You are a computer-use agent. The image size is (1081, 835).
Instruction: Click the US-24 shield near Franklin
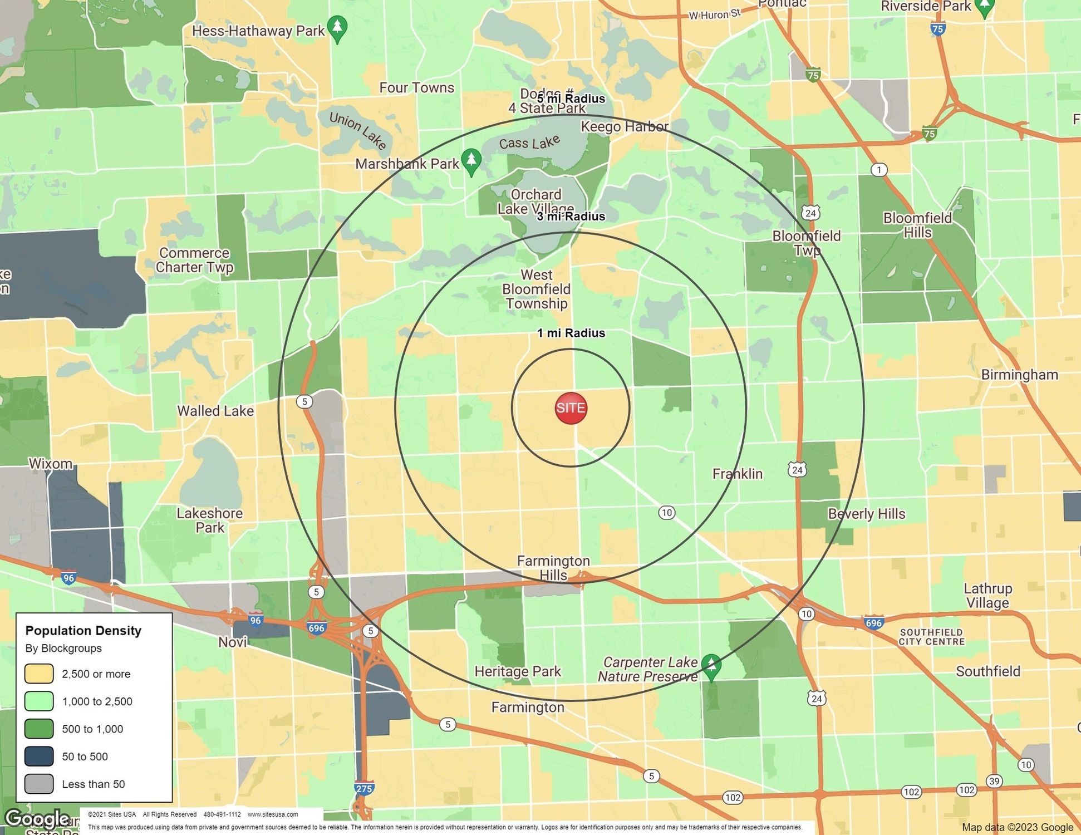pyautogui.click(x=797, y=470)
